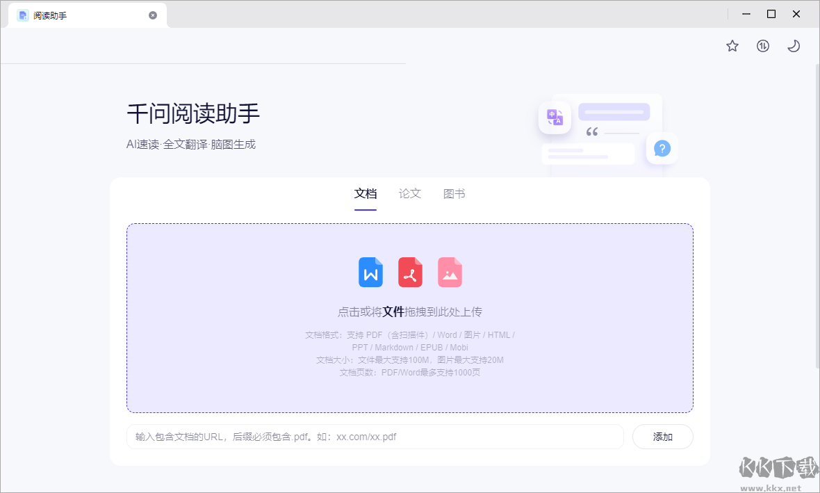Click the PDF/Word最多支持1000页 note

point(431,373)
